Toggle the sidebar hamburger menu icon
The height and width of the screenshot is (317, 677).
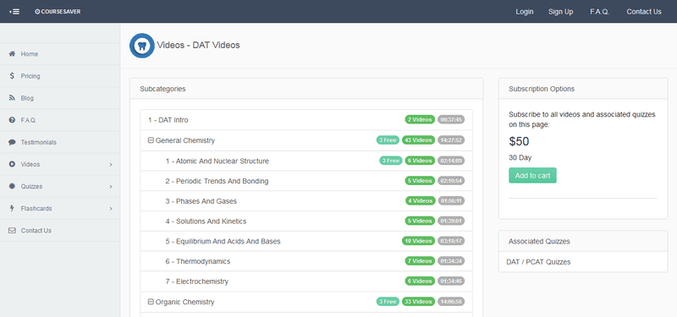coord(14,12)
